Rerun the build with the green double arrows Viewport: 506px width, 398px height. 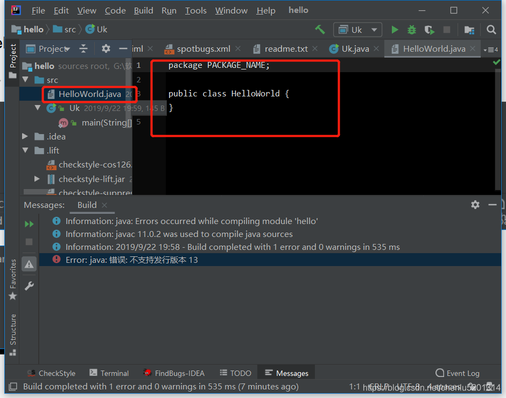[x=29, y=224]
